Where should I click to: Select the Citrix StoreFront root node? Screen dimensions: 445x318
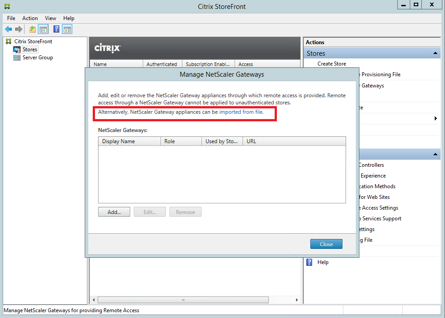coord(33,41)
